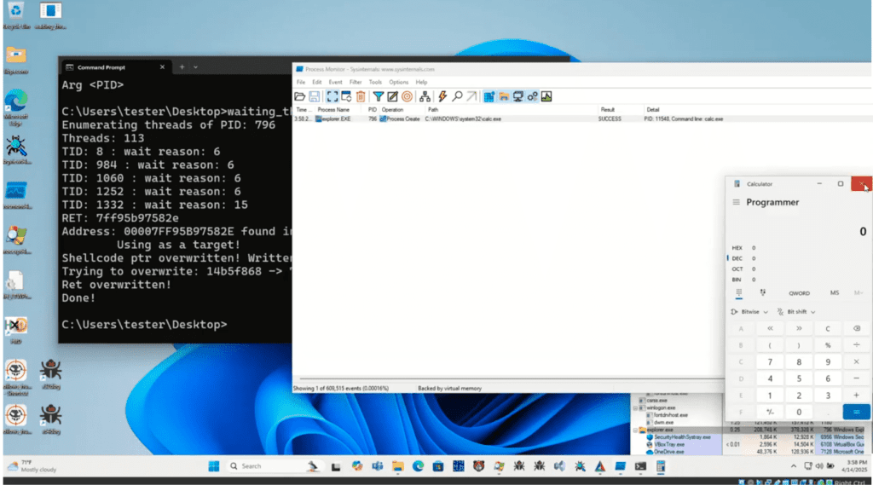Open the Filter funnel icon in Process Monitor
873x491 pixels.
(x=378, y=96)
